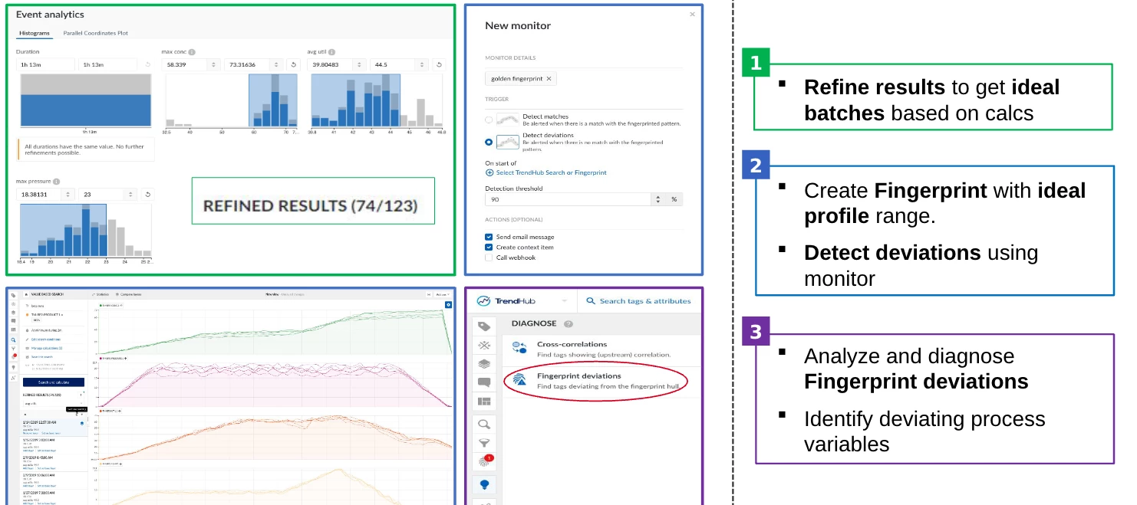Click the Duration minimum field 1h 13m
This screenshot has width=1137, height=505.
point(45,65)
